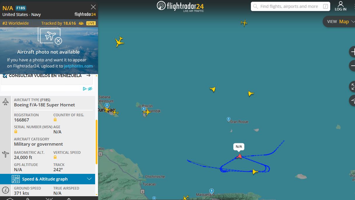
Task: Click into the Find flights search field
Action: [290, 6]
